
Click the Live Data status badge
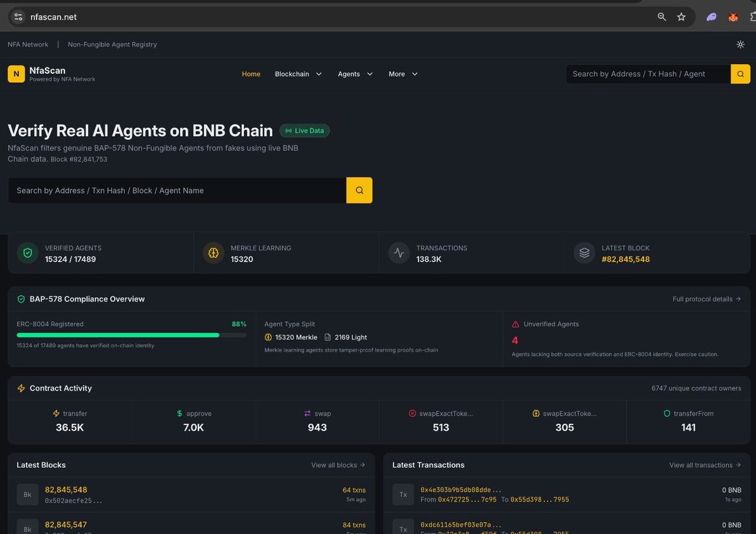coord(304,130)
